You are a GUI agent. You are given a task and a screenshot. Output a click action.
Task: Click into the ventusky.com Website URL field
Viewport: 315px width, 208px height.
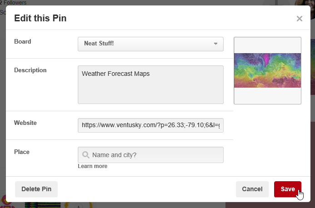coord(150,125)
